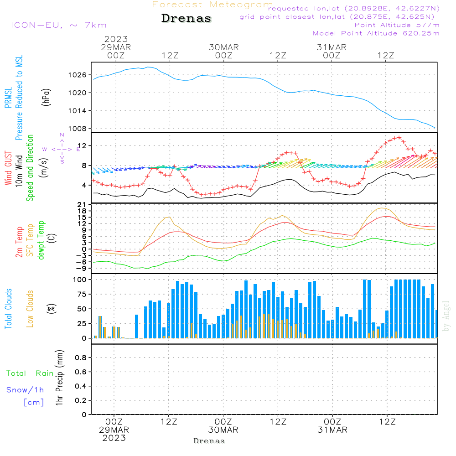The image size is (456, 456).
Task: Select the "Model Point Altitude 620.25m" text
Action: pos(376,33)
